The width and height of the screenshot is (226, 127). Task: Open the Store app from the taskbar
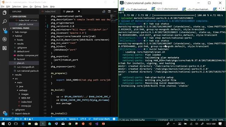(36, 124)
